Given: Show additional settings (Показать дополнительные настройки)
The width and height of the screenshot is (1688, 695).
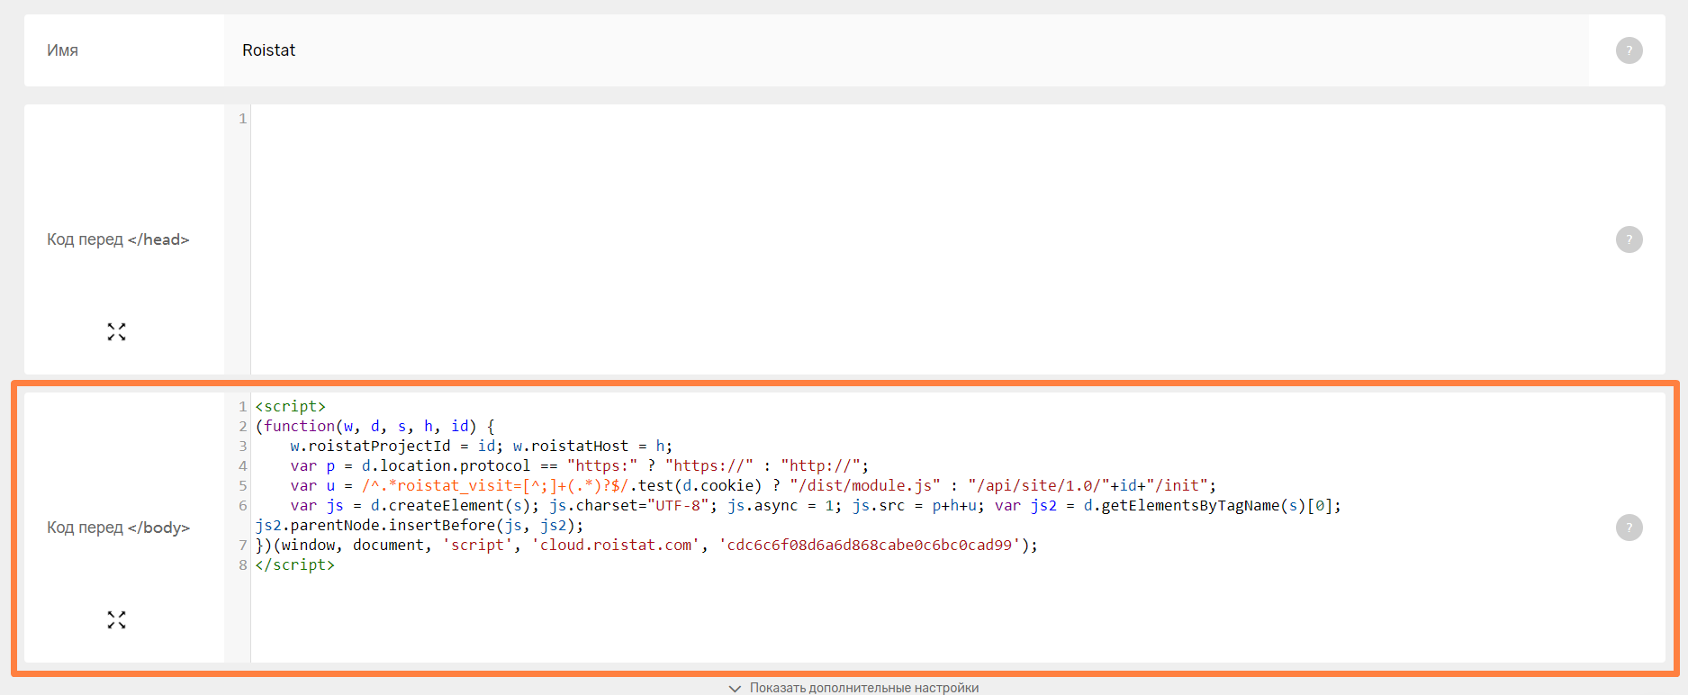Looking at the screenshot, I should [x=853, y=688].
